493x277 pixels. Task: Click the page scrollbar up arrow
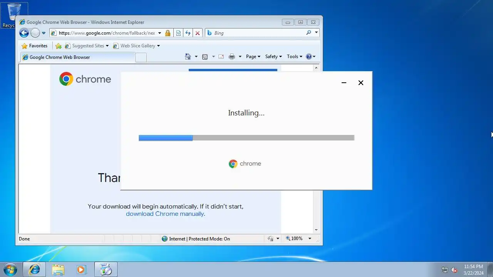click(x=316, y=68)
